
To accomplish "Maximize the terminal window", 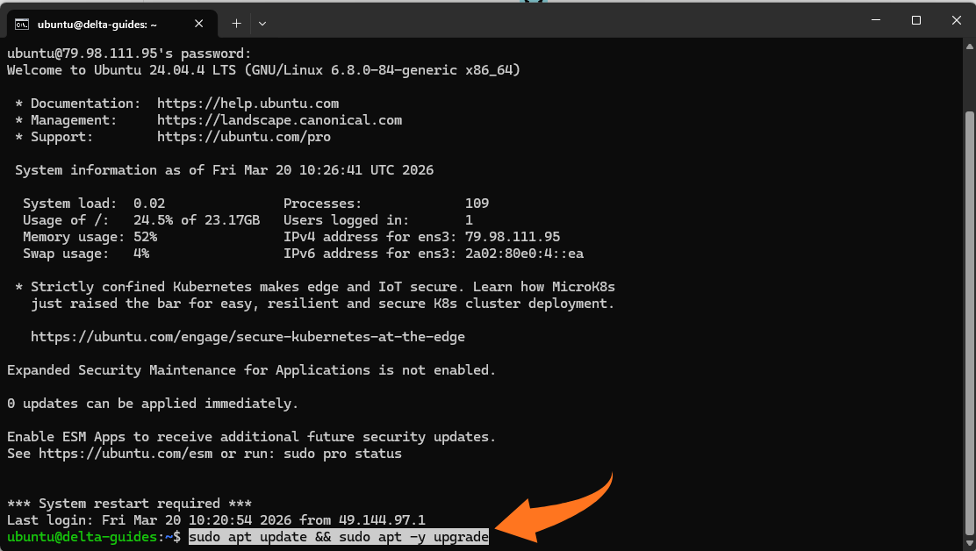I will point(915,20).
